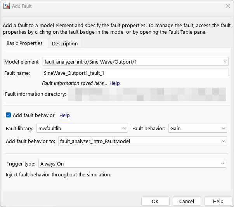The width and height of the screenshot is (234, 207).
Task: Click into the Fault name text field
Action: pos(135,72)
